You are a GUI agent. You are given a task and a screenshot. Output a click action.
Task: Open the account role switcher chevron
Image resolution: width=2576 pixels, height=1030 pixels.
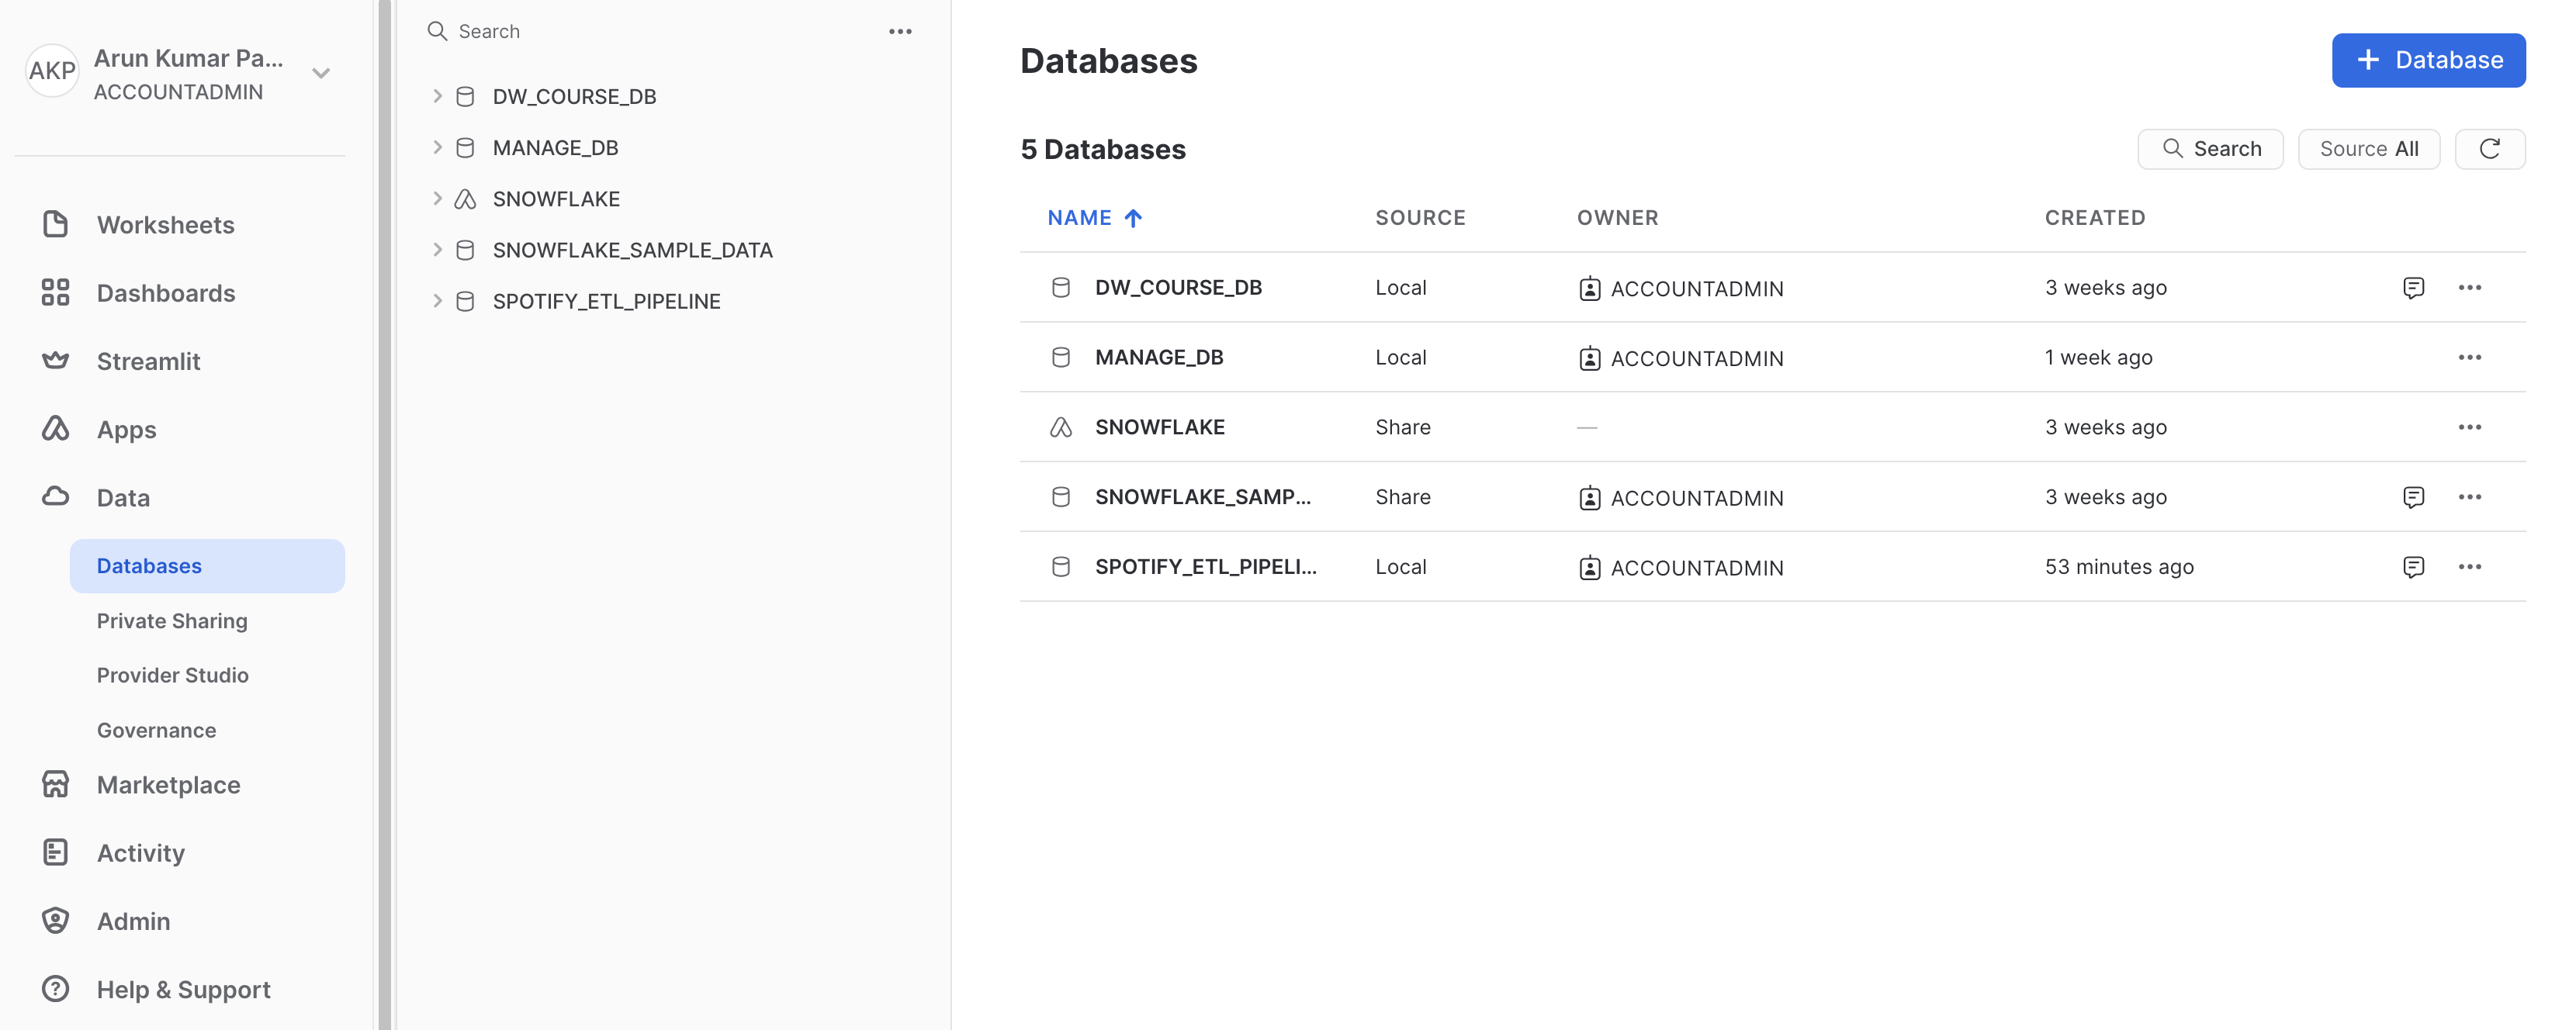coord(321,72)
